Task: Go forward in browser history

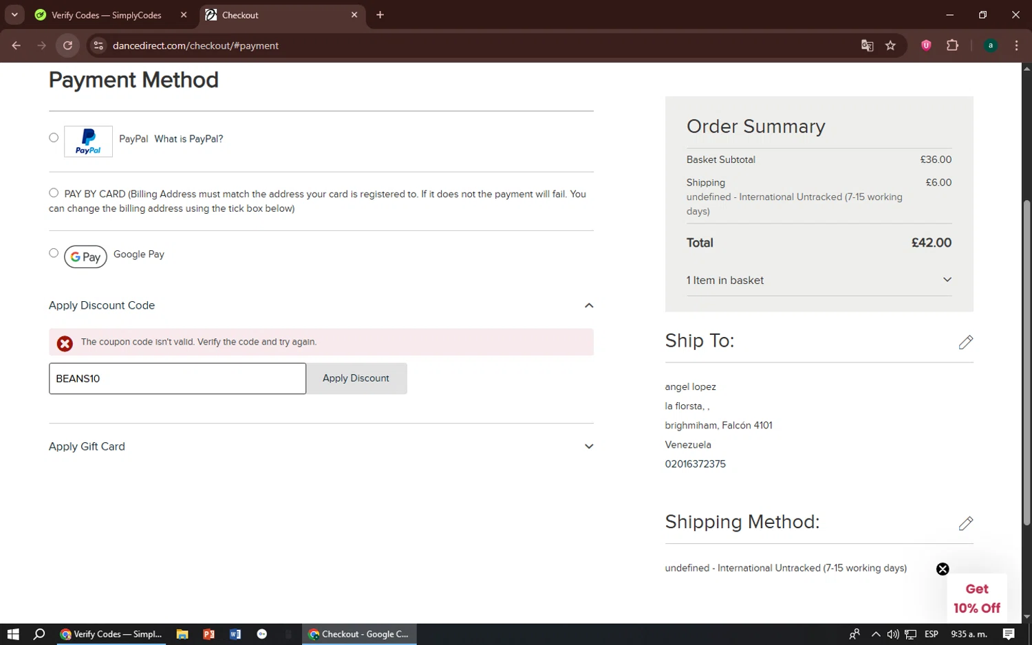Action: pos(41,45)
